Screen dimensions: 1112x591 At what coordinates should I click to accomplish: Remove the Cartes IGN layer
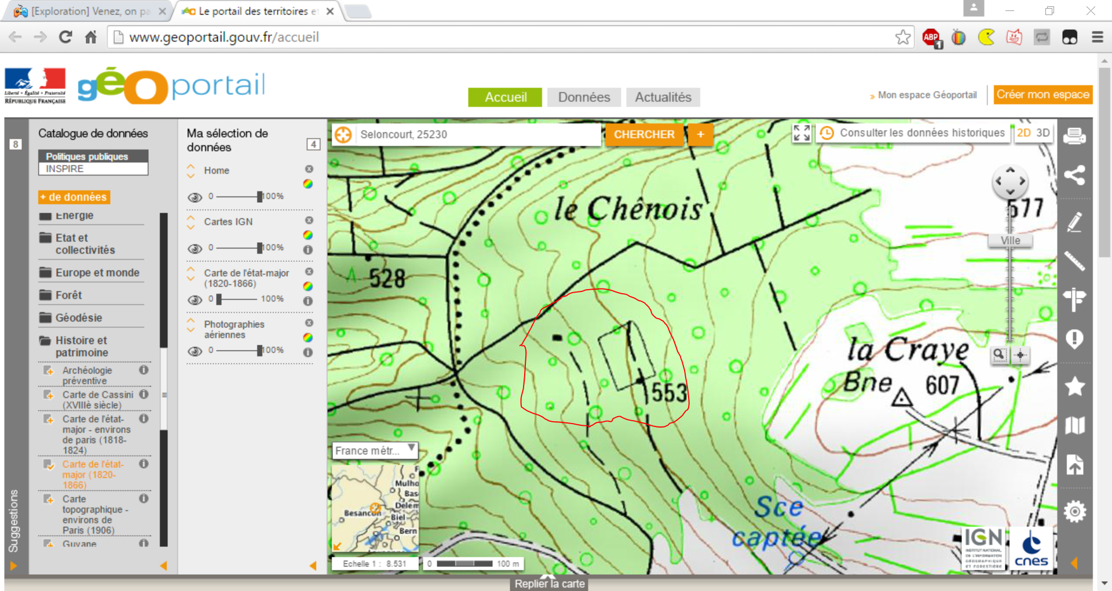click(x=309, y=220)
